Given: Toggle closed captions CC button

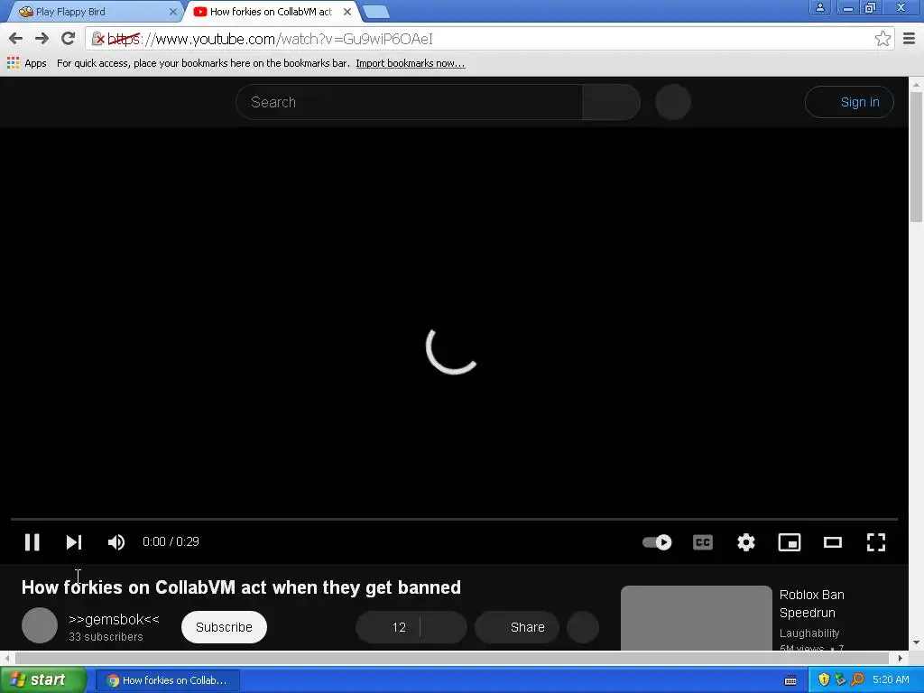Looking at the screenshot, I should (702, 541).
